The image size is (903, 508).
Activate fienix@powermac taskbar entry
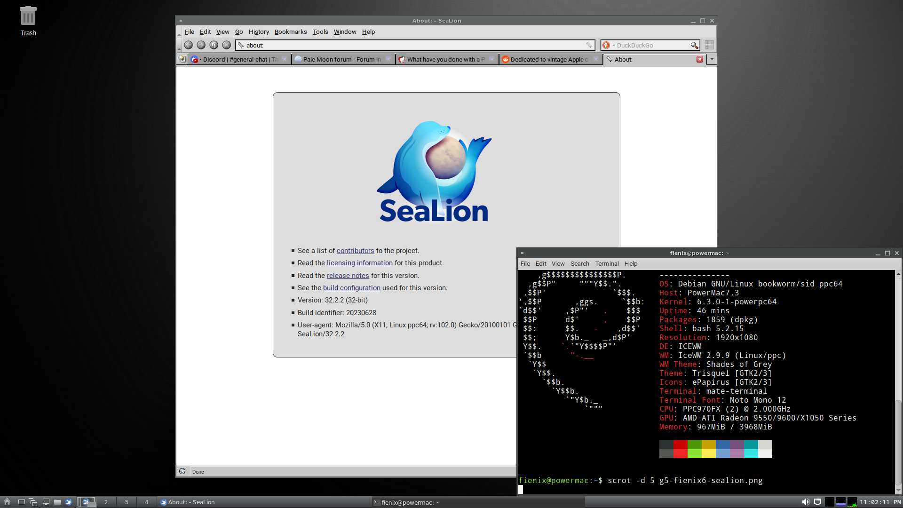[x=477, y=502]
